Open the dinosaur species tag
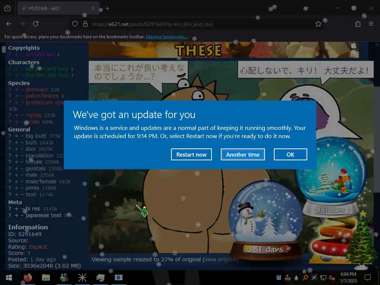The height and width of the screenshot is (285, 380). click(x=37, y=89)
